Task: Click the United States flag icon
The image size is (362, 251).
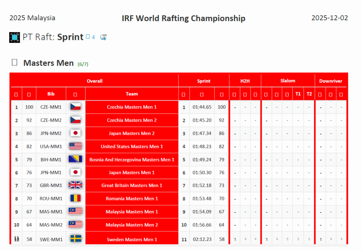Action: pyautogui.click(x=75, y=146)
